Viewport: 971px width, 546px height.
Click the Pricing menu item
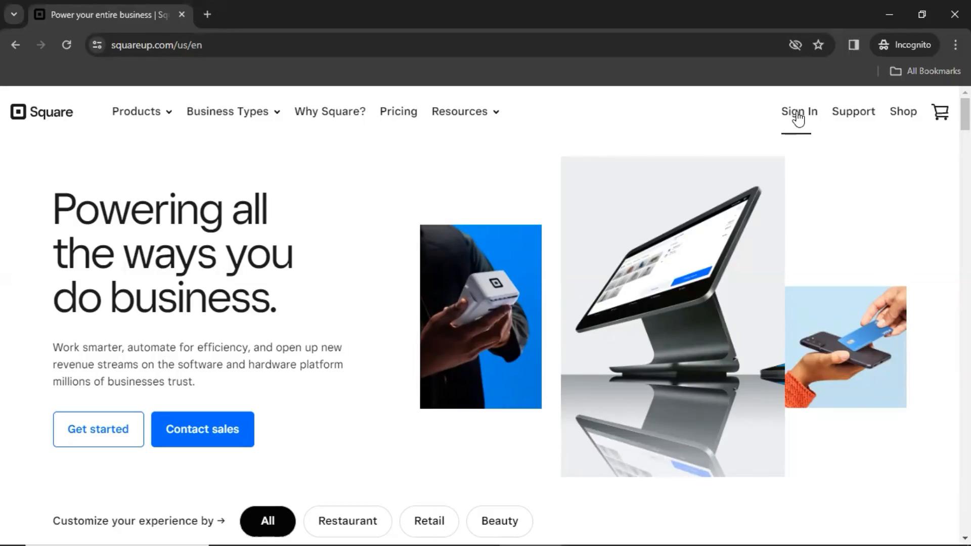pyautogui.click(x=399, y=111)
